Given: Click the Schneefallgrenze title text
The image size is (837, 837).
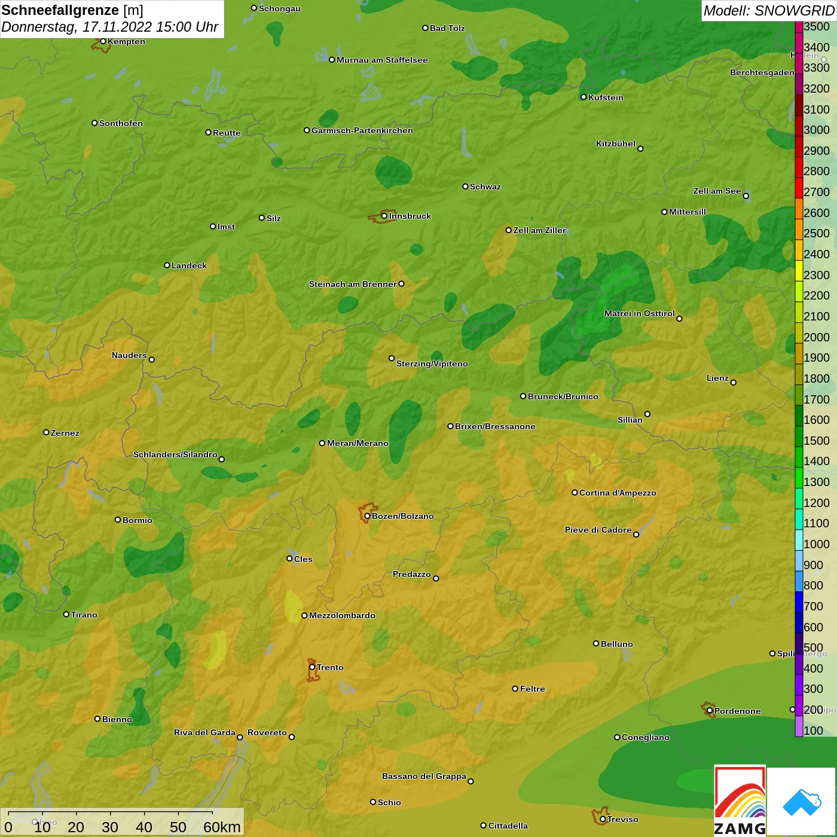Looking at the screenshot, I should tap(60, 10).
